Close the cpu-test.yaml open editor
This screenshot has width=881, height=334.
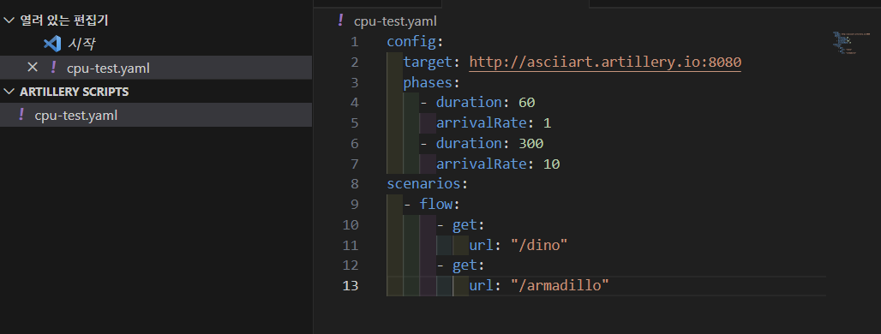tap(33, 68)
